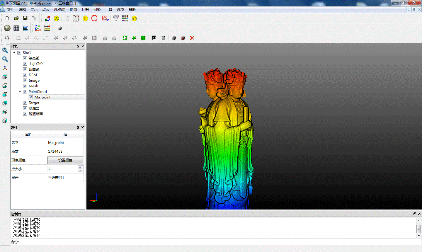This screenshot has height=252, width=422.
Task: Collapse the PointCloud tree node
Action: point(20,92)
